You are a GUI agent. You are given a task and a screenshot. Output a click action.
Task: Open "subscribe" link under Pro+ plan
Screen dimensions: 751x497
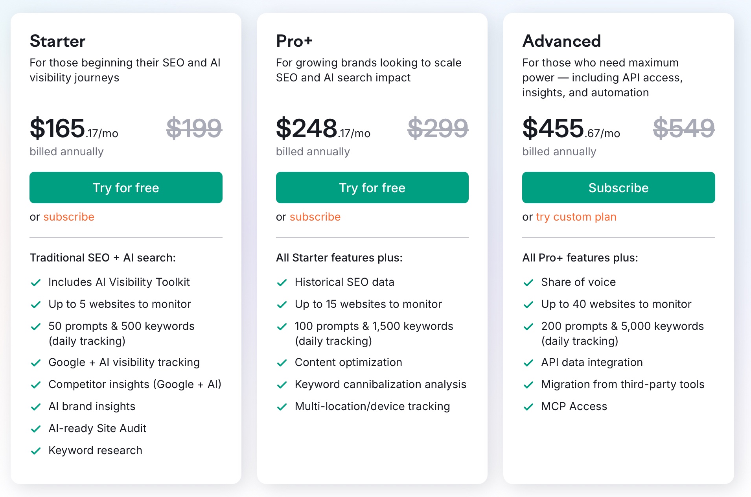pos(315,217)
